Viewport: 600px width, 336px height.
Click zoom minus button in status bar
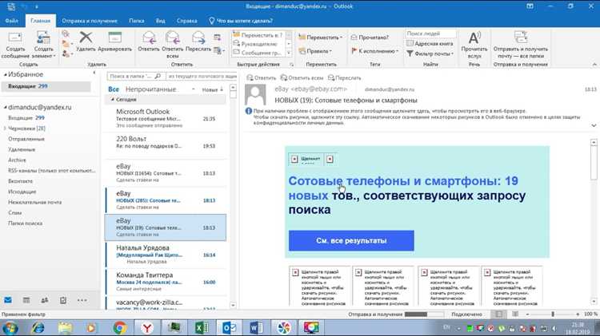pos(527,314)
